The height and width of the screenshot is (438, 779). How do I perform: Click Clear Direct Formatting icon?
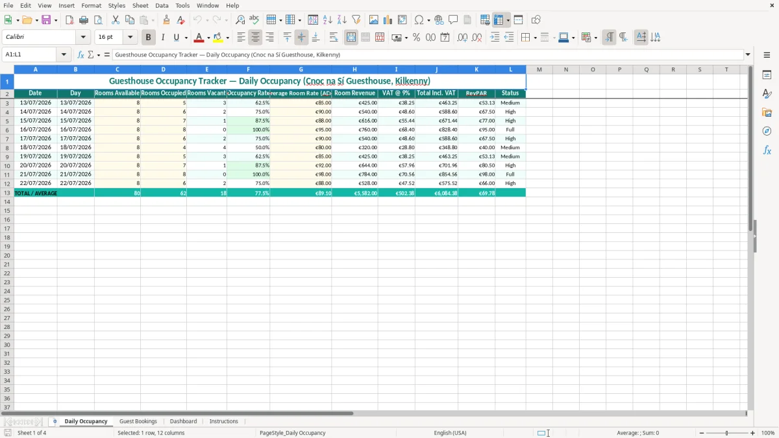(180, 20)
